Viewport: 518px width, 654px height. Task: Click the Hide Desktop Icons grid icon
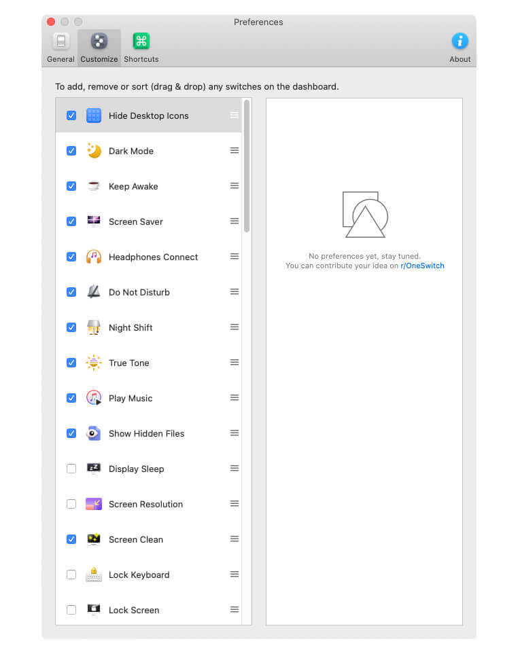[x=94, y=115]
